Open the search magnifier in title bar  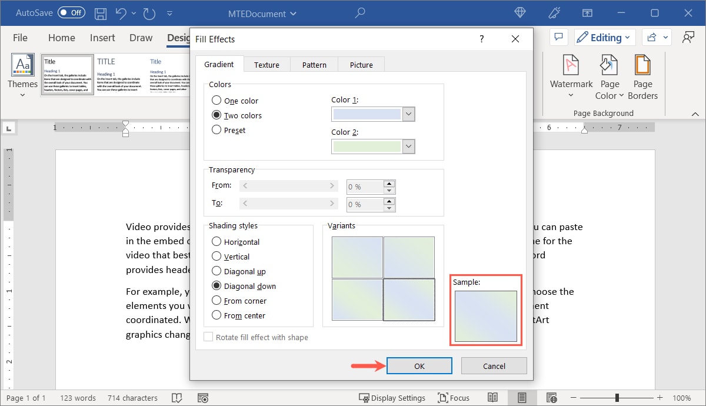[x=360, y=13]
